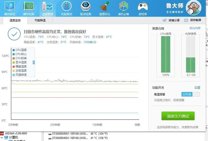The width and height of the screenshot is (208, 141).
Task: Toggle CPU封装 legend series
Action: [x=20, y=58]
